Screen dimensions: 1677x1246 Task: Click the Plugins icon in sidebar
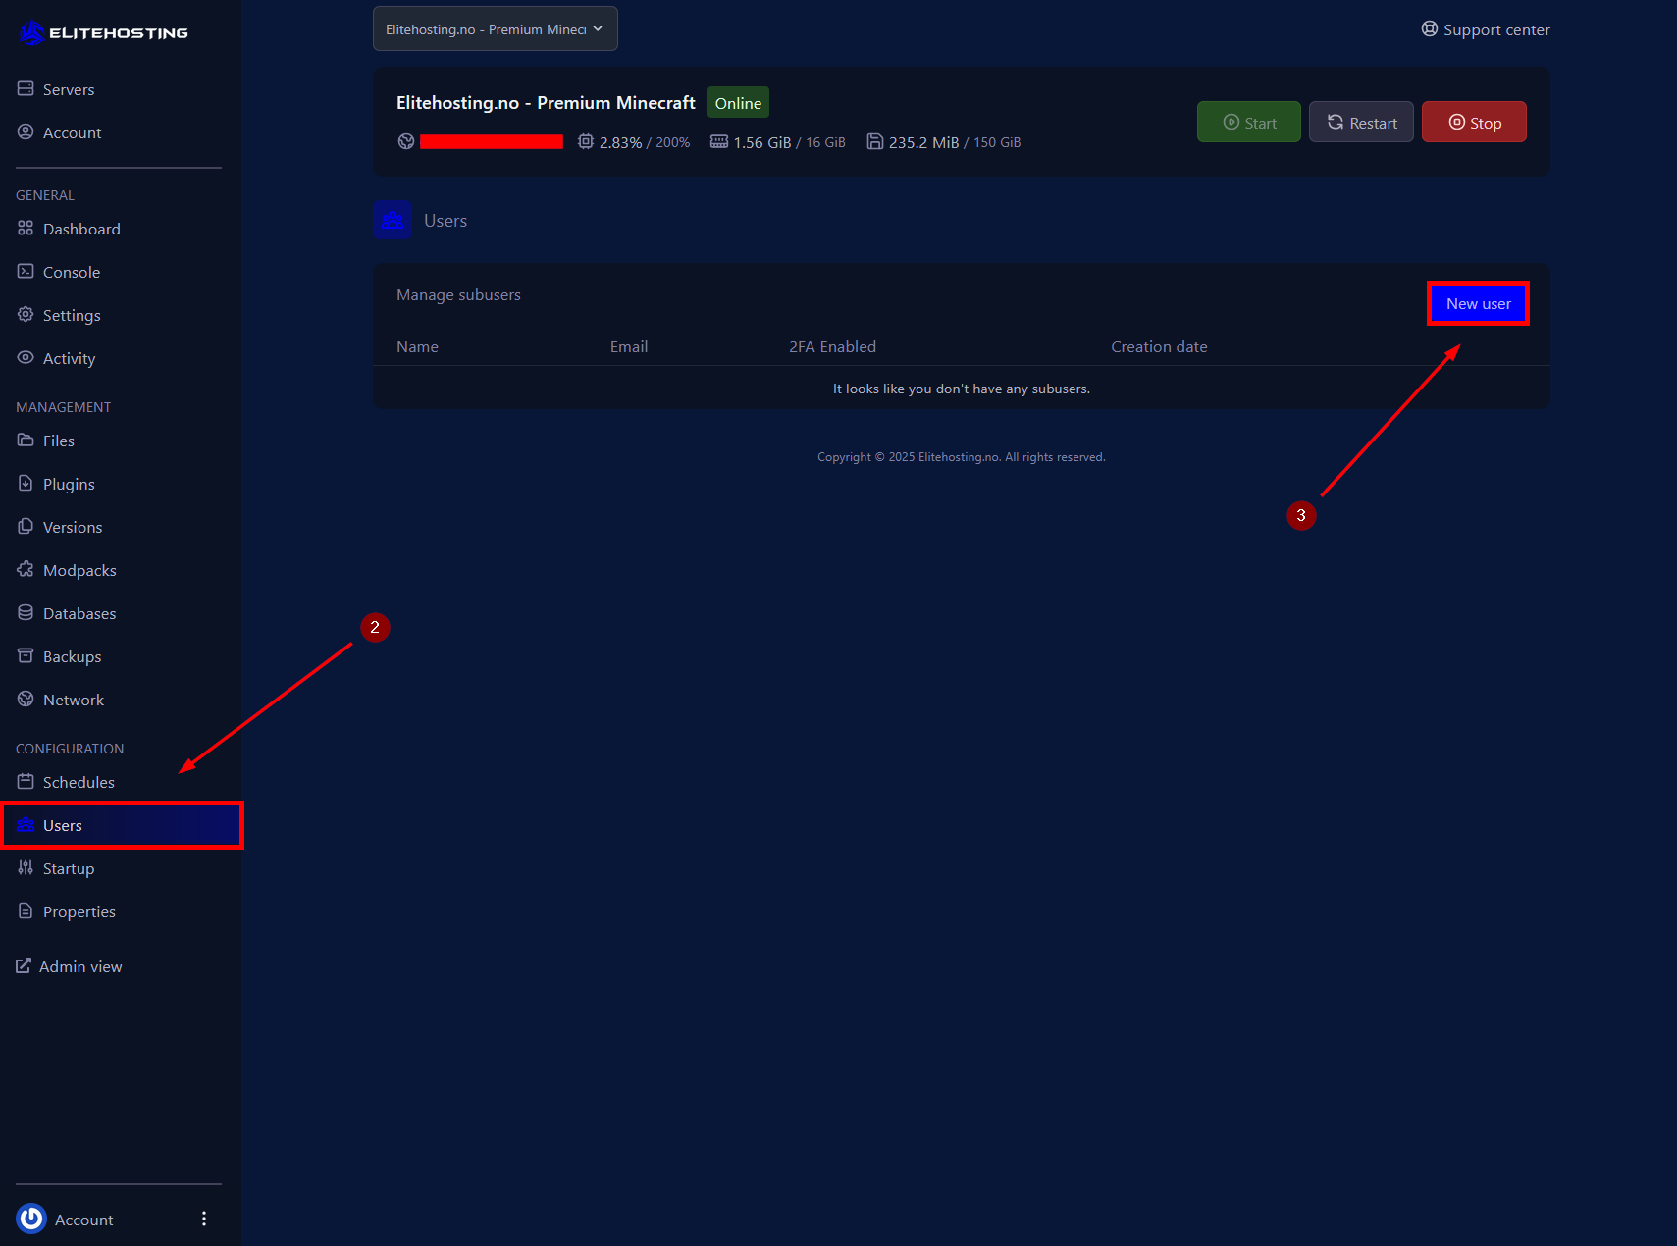26,483
